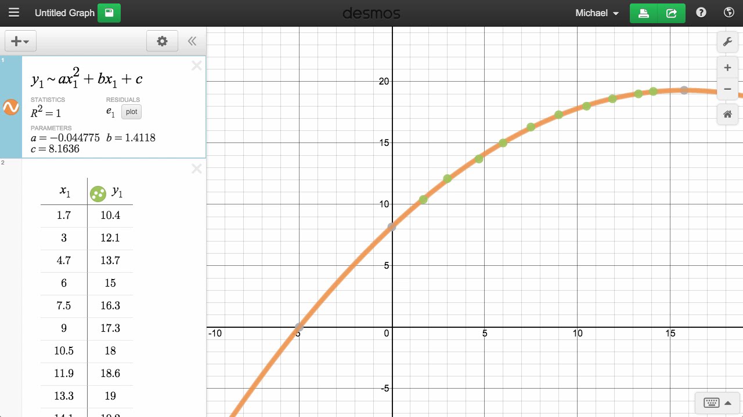This screenshot has height=417, width=743.
Task: Select table cell with value 7.5
Action: click(64, 306)
